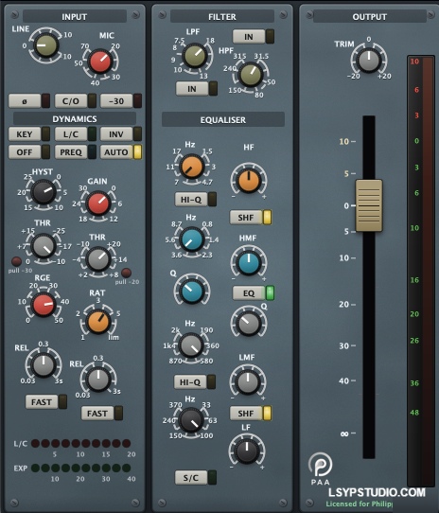Click the PAA logo
439x513 pixels.
click(320, 469)
